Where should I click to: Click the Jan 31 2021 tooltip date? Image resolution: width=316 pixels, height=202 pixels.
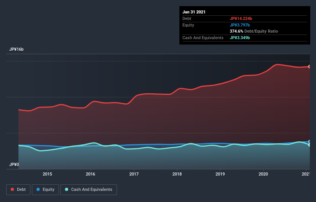[x=194, y=12]
